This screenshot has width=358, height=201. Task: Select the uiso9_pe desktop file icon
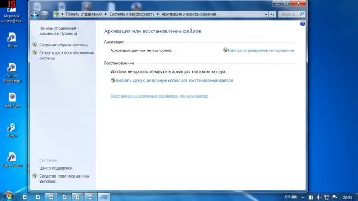pyautogui.click(x=12, y=100)
